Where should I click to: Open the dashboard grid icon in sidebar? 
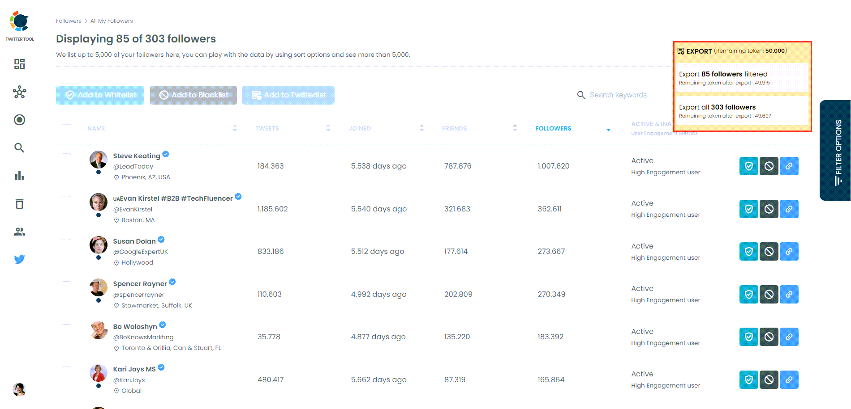(19, 64)
